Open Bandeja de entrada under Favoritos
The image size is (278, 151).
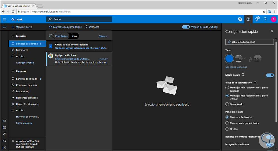27,44
